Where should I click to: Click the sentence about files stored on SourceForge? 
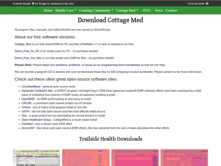tap(63, 30)
